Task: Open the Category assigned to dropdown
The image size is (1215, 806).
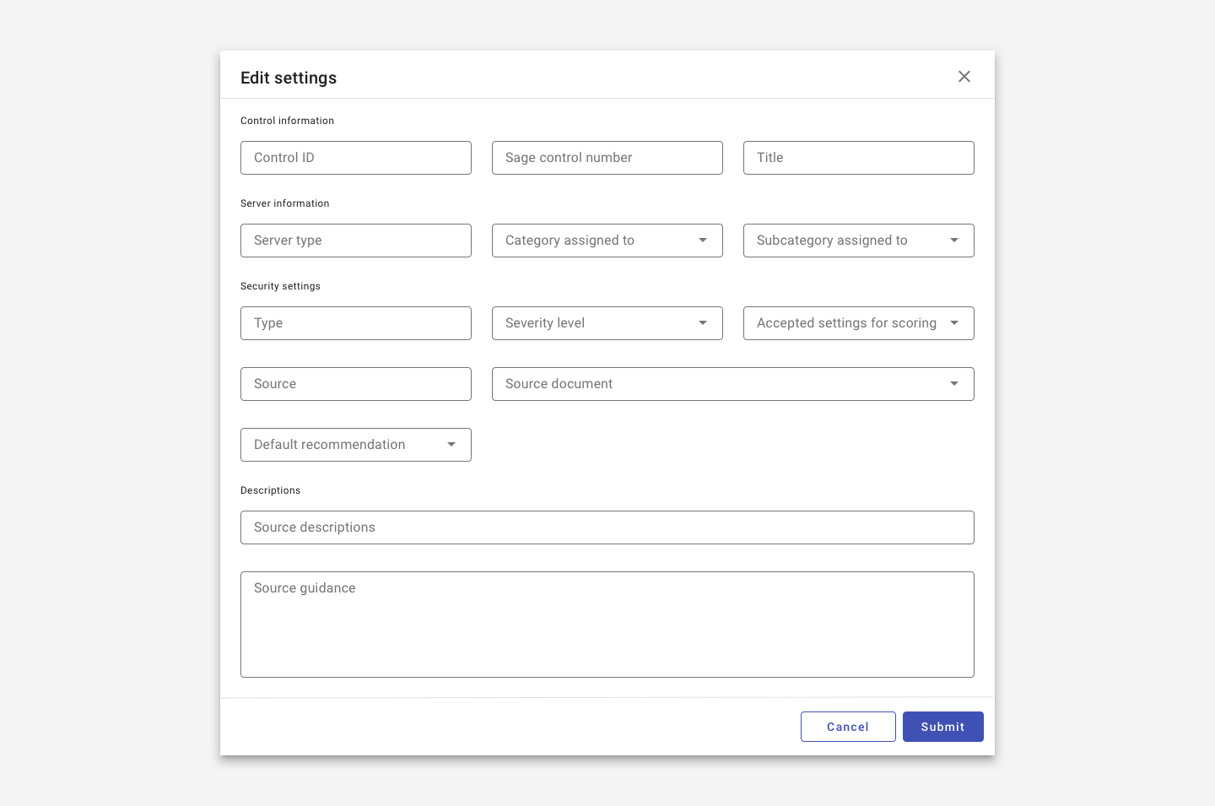Action: point(607,241)
